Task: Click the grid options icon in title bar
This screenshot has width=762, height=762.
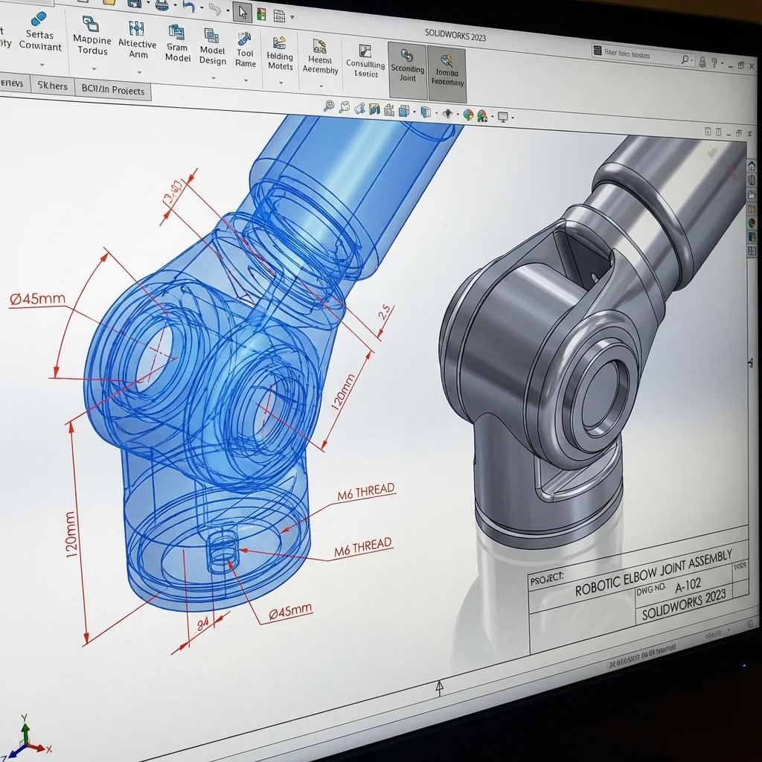Action: pyautogui.click(x=280, y=16)
